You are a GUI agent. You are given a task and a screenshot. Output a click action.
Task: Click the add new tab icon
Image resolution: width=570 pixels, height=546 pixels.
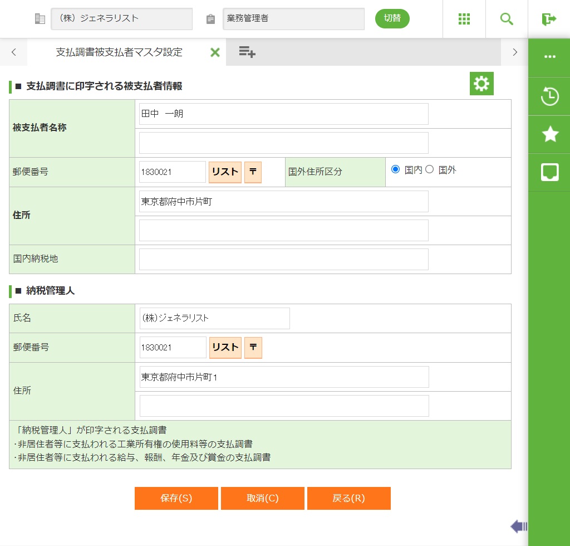[247, 52]
